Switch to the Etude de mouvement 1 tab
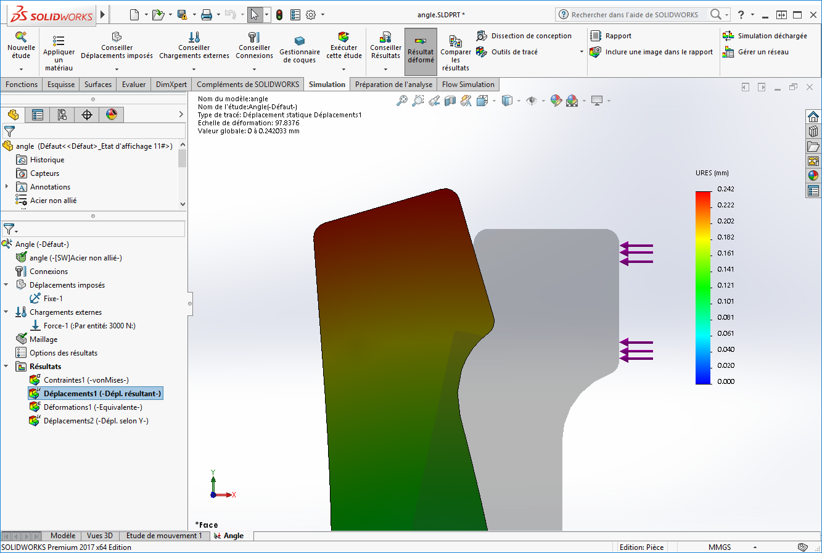Screen dimensions: 822x553 coord(163,536)
